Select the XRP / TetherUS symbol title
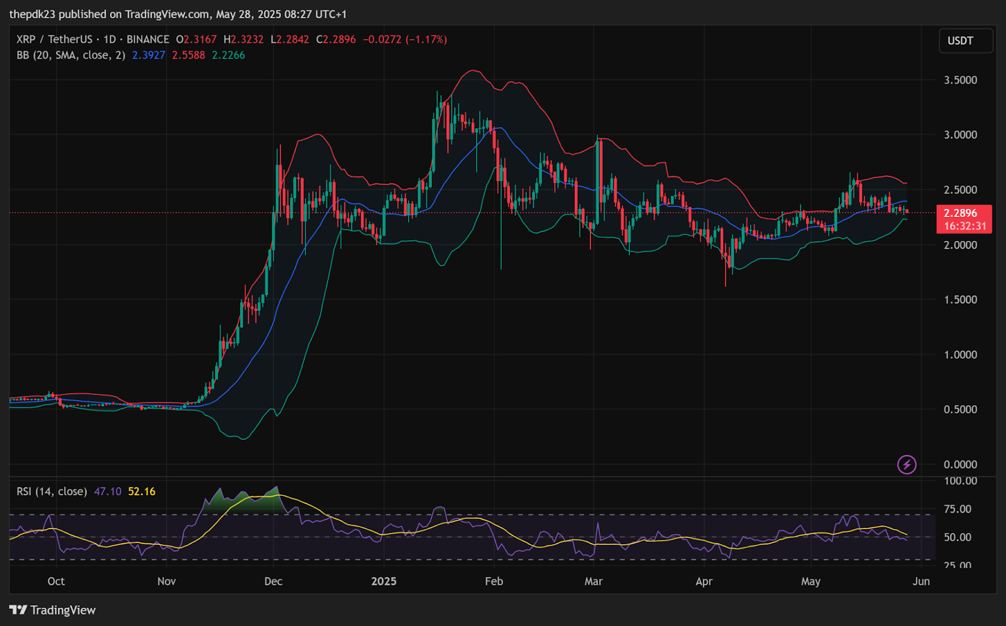 tap(54, 39)
